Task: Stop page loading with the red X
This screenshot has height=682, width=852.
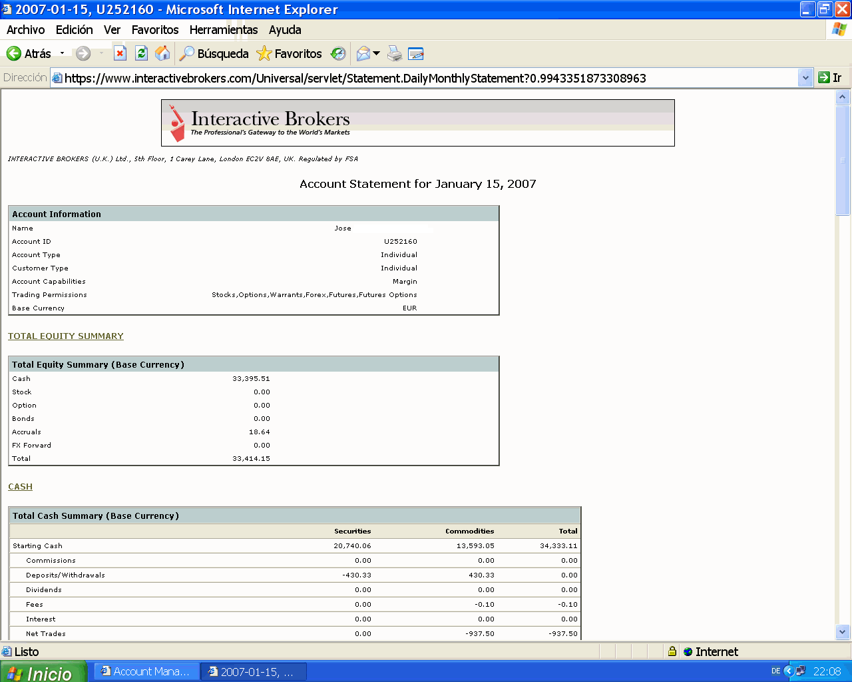Action: click(120, 54)
